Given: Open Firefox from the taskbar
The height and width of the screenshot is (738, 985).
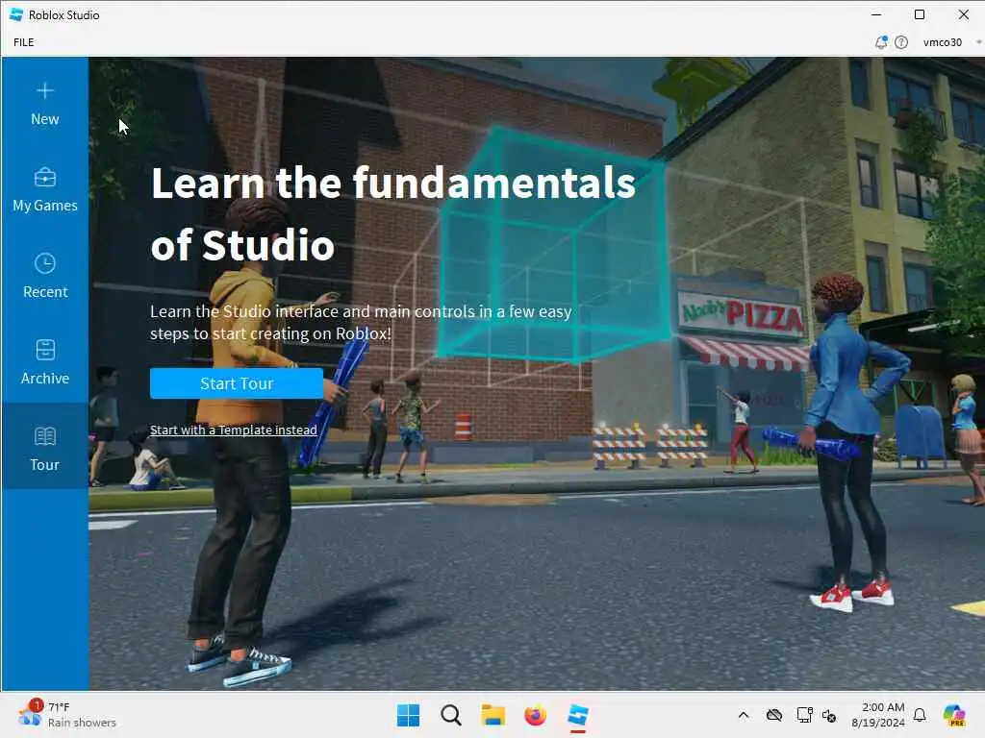Looking at the screenshot, I should pyautogui.click(x=535, y=715).
